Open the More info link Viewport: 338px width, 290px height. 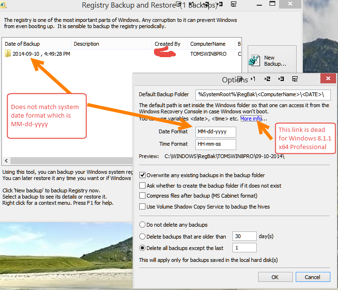point(253,118)
